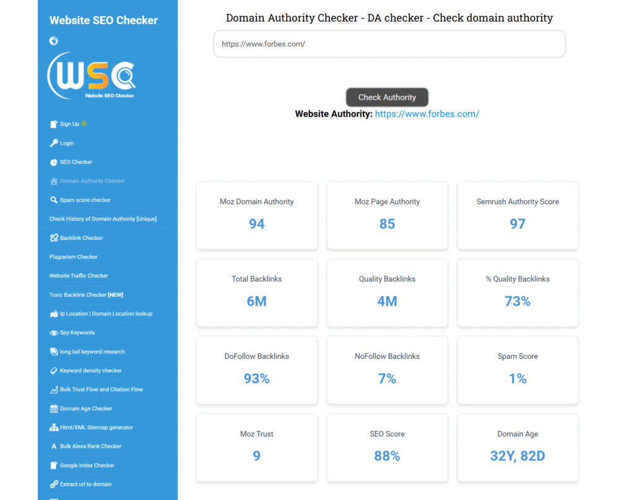Click the SEO Score 88% value
Screen dimensions: 634x500
[388, 456]
